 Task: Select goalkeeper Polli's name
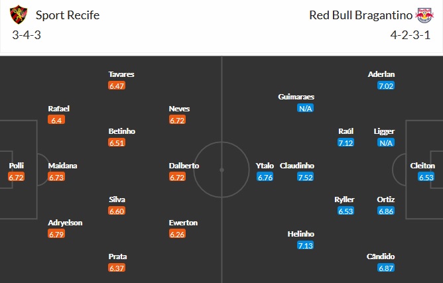(16, 166)
